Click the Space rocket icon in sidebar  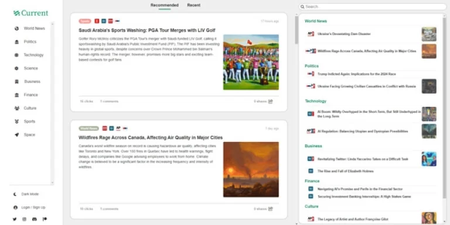click(x=16, y=134)
